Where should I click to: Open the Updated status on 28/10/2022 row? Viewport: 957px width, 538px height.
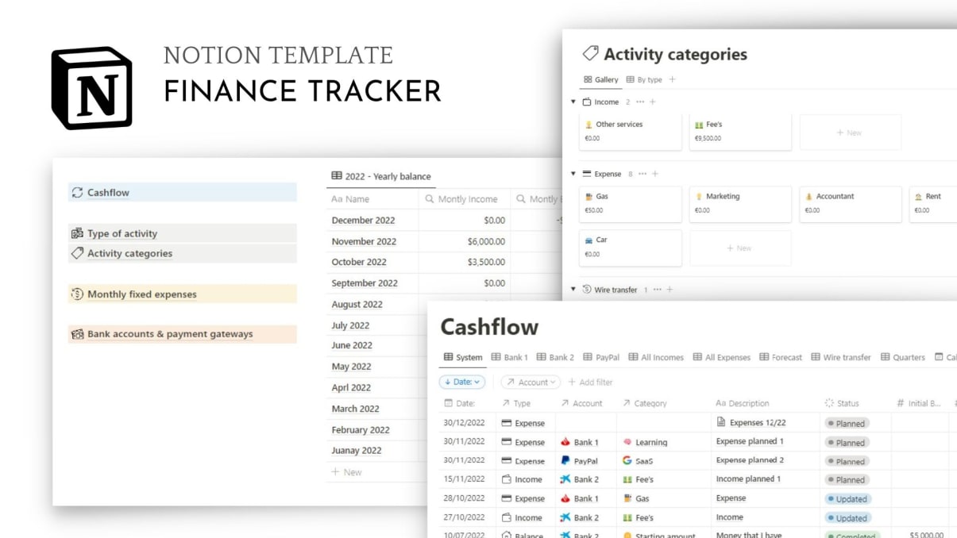pos(847,499)
